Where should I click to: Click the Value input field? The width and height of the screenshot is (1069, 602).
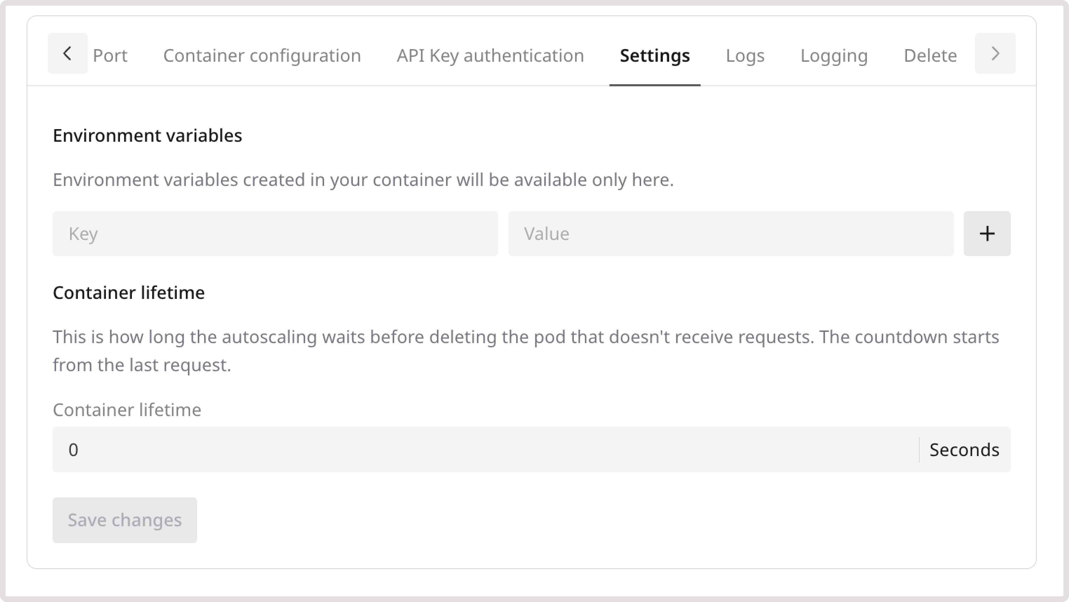tap(731, 233)
